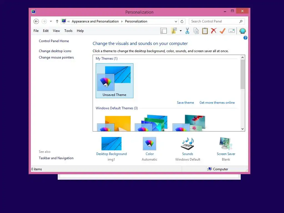This screenshot has height=213, width=284.
Task: Open the Screen Saver settings icon
Action: pos(226,144)
